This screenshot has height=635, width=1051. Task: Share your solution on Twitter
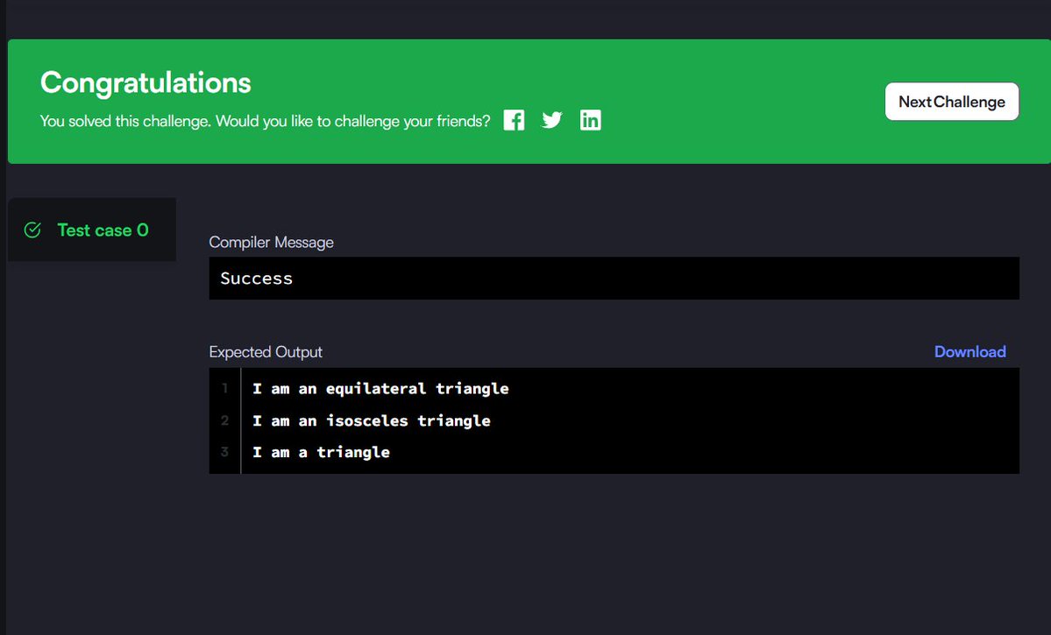click(551, 119)
